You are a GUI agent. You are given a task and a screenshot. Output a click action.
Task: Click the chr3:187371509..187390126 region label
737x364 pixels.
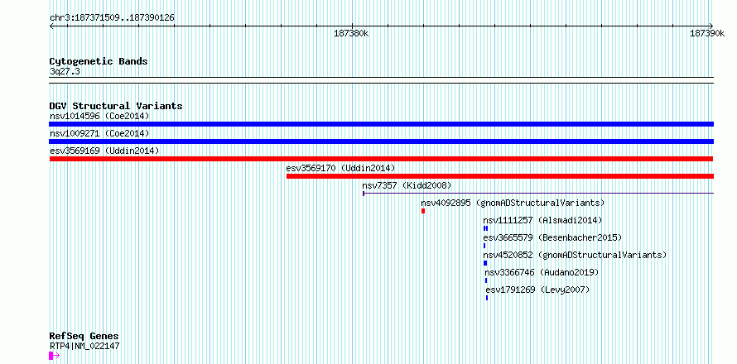pos(112,18)
